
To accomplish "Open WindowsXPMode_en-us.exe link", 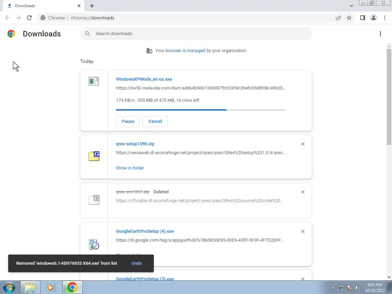I will [x=144, y=79].
